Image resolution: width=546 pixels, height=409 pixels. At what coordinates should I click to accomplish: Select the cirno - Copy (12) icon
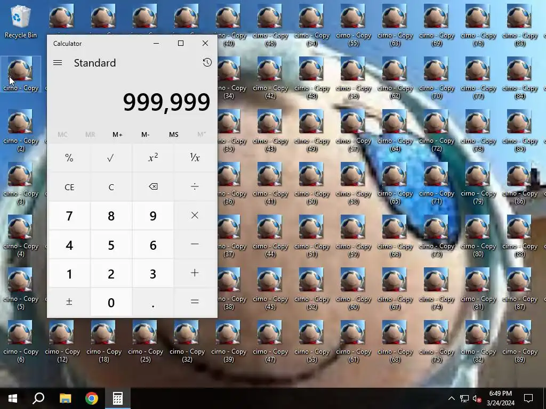(x=62, y=341)
